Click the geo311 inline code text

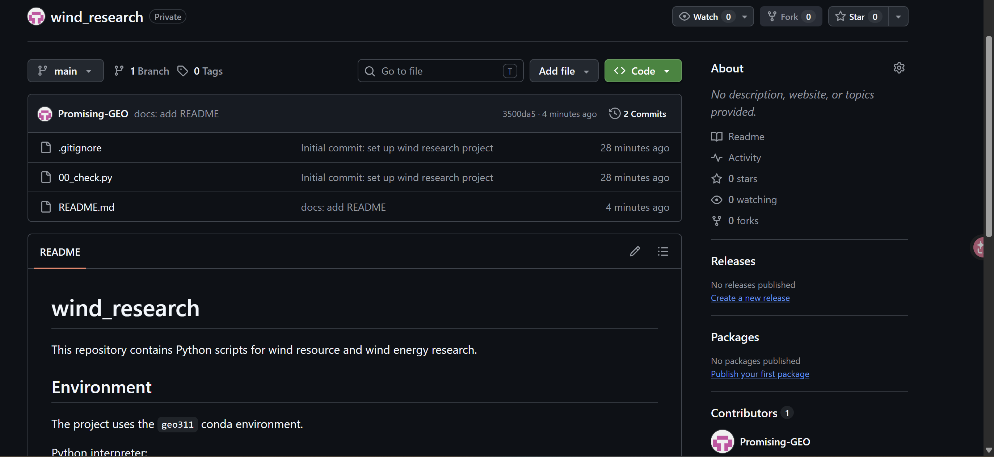click(177, 424)
